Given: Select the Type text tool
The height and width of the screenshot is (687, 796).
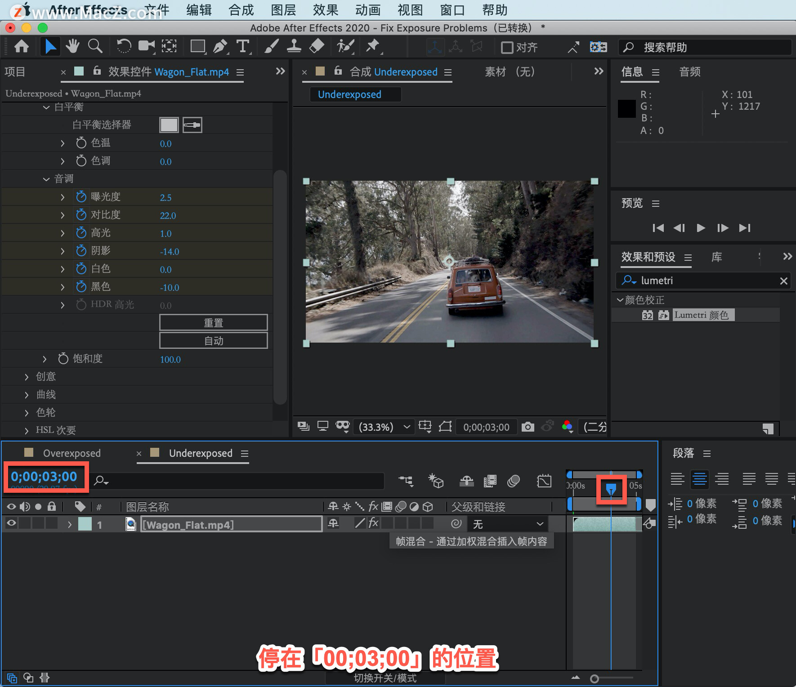Looking at the screenshot, I should (243, 47).
